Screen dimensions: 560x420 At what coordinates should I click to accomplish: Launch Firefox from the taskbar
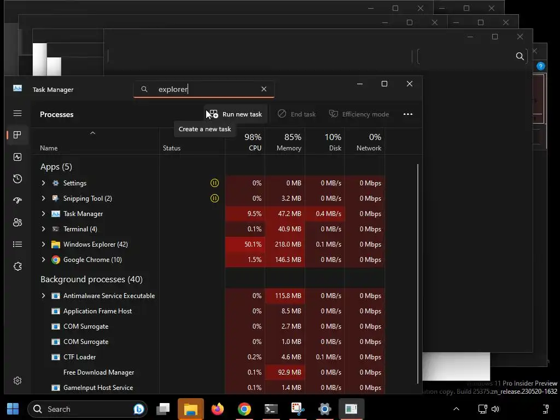click(218, 409)
